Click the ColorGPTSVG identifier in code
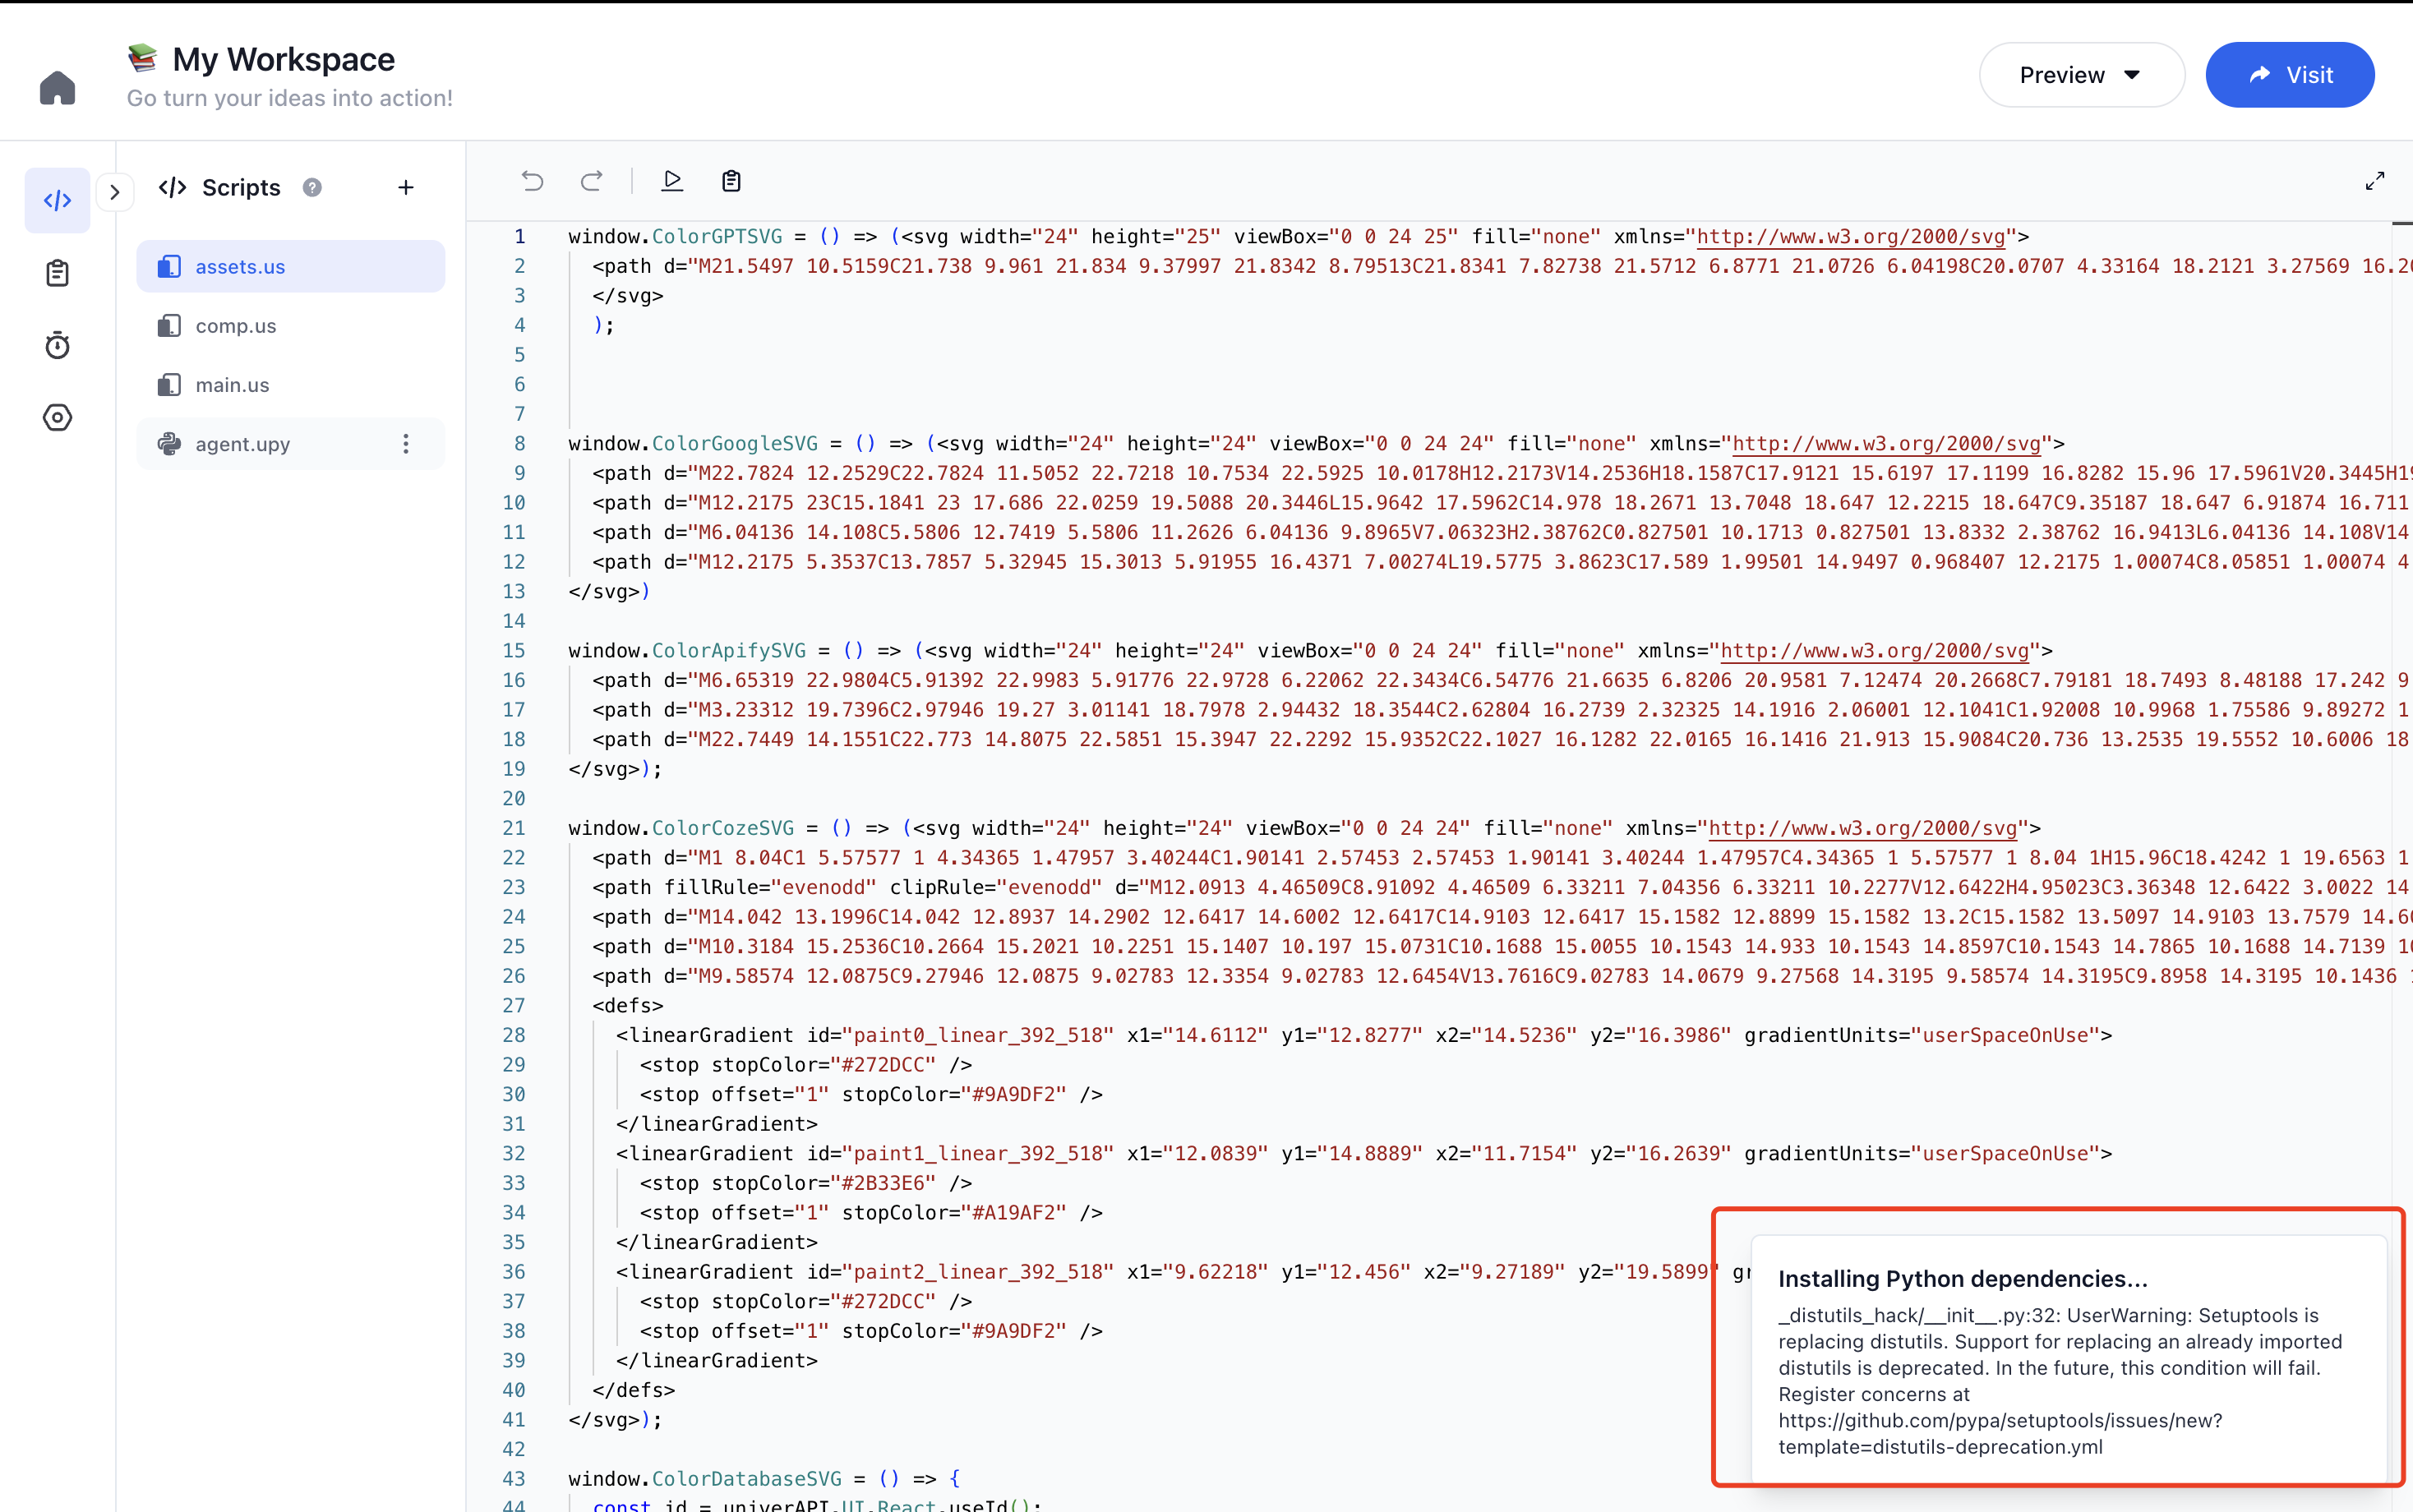This screenshot has width=2413, height=1512. coord(717,237)
